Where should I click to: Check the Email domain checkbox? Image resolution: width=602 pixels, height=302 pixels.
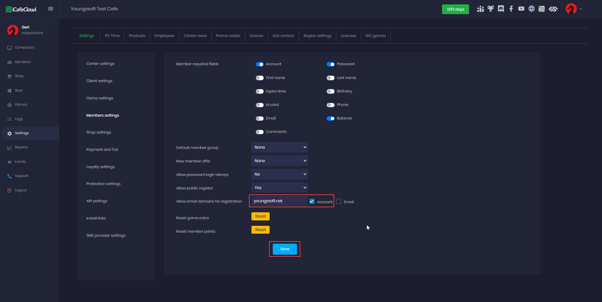[x=339, y=202]
